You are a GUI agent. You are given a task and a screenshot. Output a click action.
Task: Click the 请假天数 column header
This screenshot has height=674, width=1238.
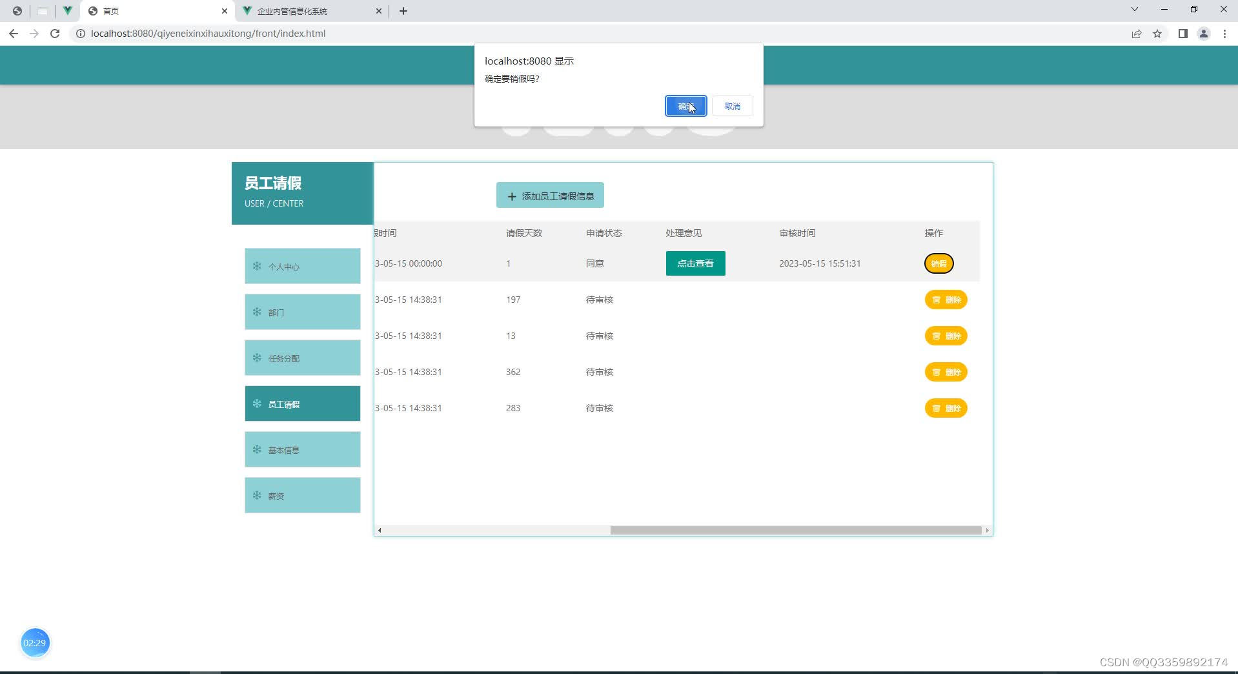point(524,233)
